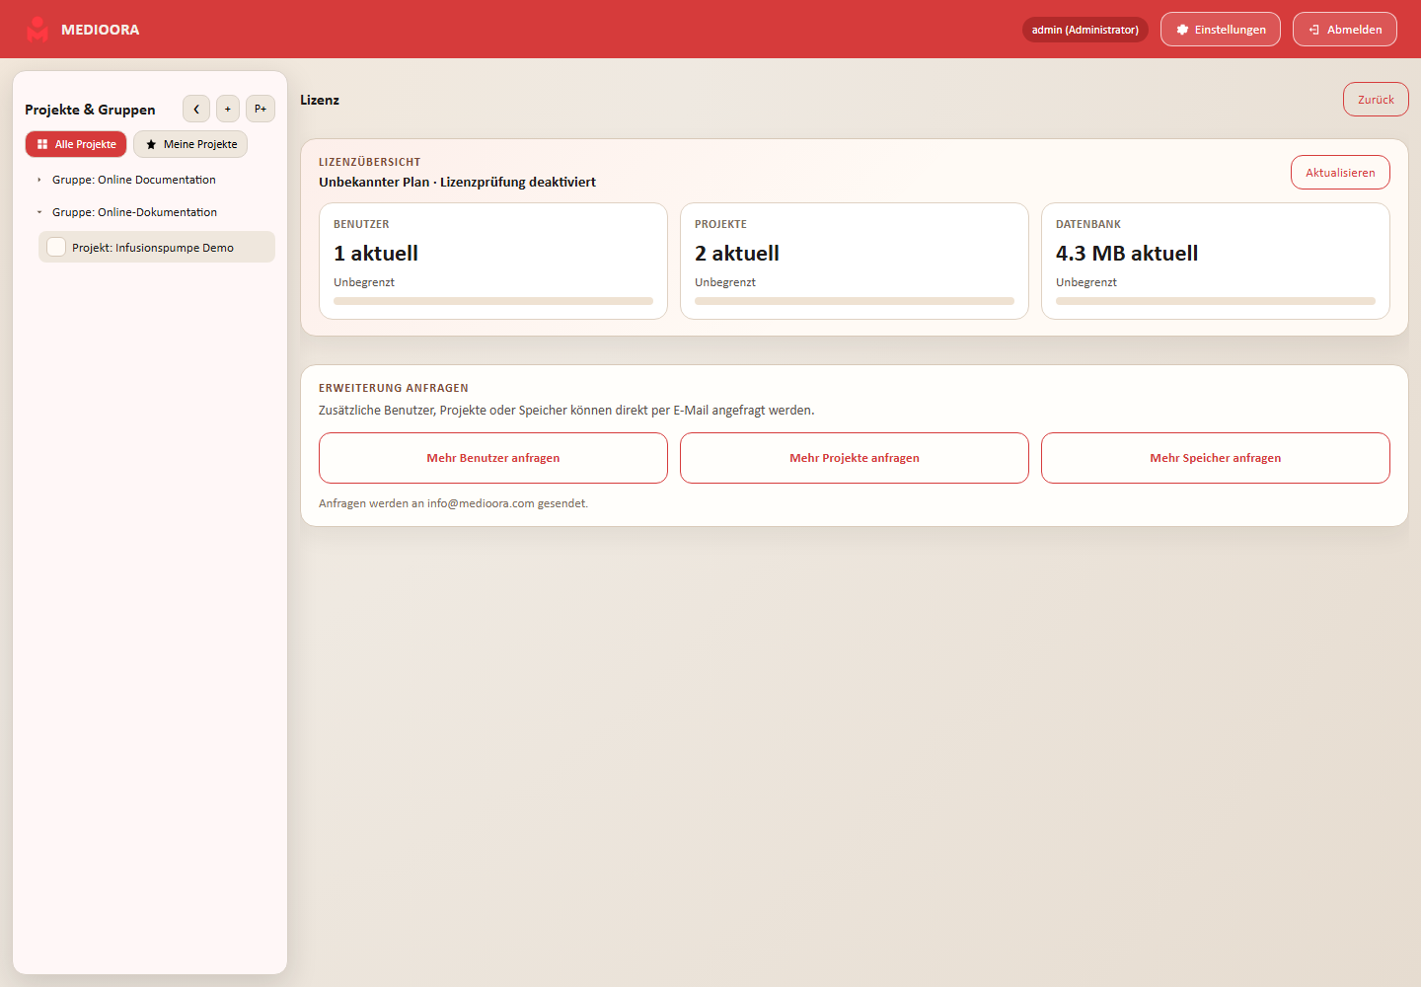Add a new group with plus icon
The height and width of the screenshot is (987, 1421).
point(228,109)
